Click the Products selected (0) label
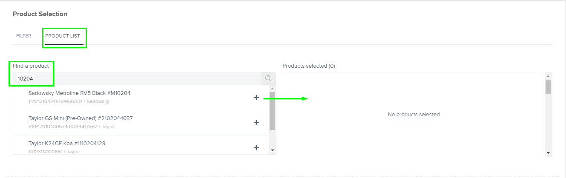The width and height of the screenshot is (566, 178). (x=309, y=66)
